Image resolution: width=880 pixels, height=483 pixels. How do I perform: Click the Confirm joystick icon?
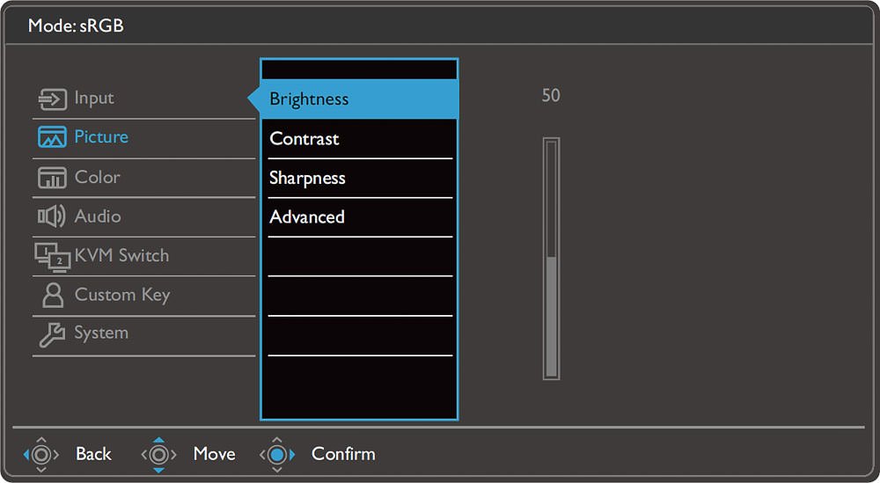pos(277,454)
